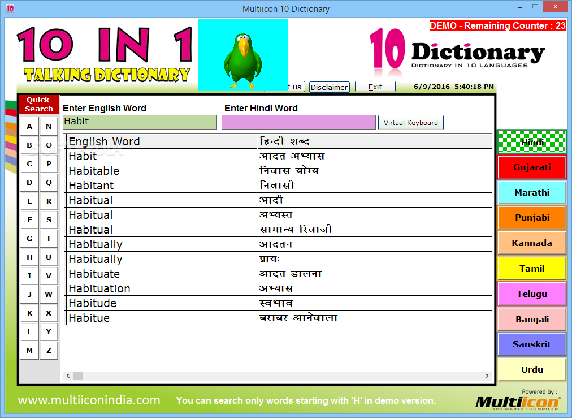The image size is (572, 418).
Task: Click letter U in Quick Search
Action: point(49,257)
